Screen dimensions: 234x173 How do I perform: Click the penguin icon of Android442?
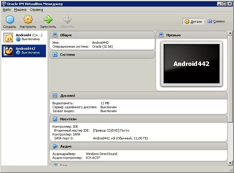point(8,51)
